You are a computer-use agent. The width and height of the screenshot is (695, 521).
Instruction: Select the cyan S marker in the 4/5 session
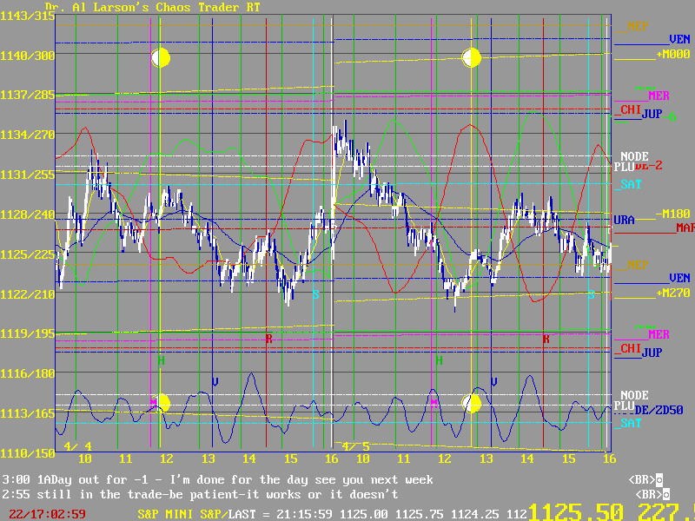coord(591,294)
